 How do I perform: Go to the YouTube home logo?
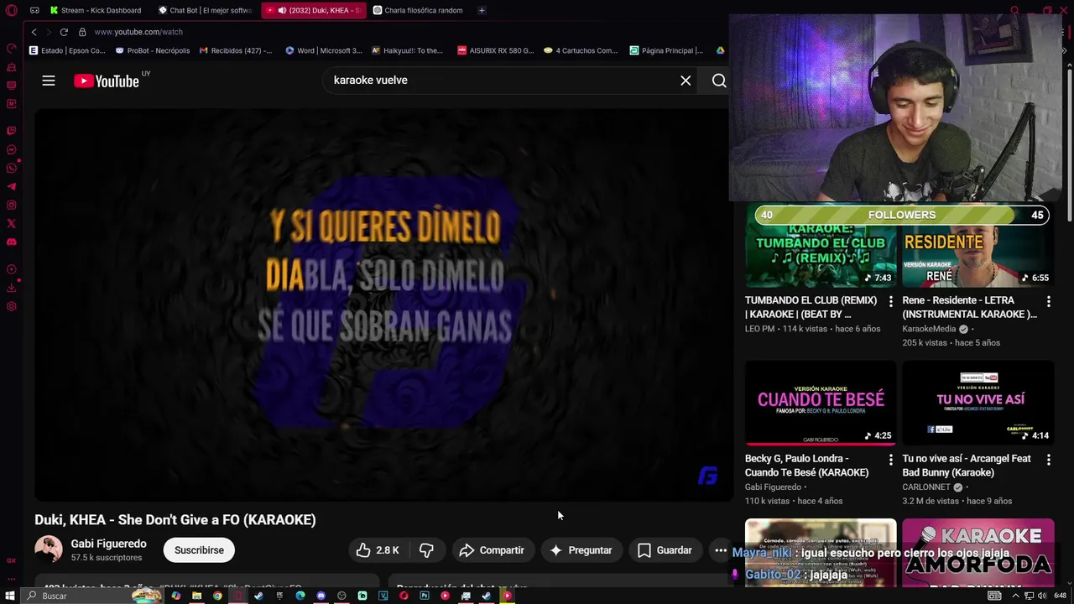tap(106, 81)
